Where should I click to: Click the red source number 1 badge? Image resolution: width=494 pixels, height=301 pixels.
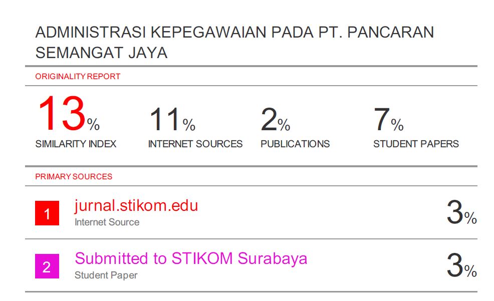47,213
